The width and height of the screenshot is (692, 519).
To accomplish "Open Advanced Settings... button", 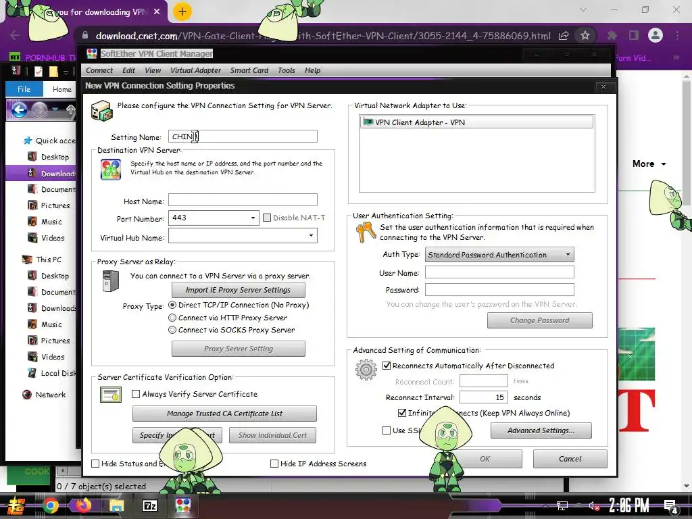I will tap(541, 430).
